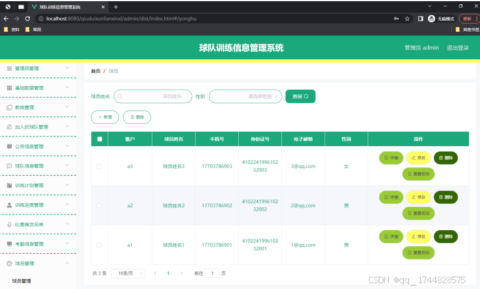Viewport: 480px width, 289px height.
Task: Open 球队信息管理 menu item
Action: pos(38,166)
